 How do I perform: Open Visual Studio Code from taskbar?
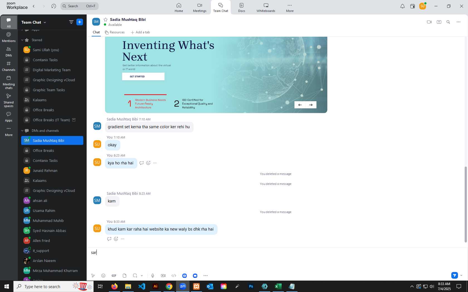pyautogui.click(x=142, y=286)
